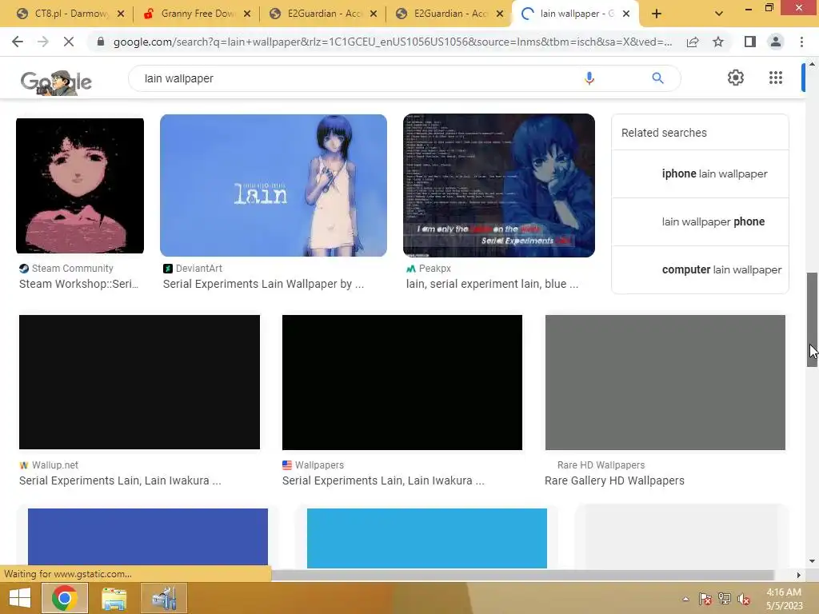
Task: Open Rare Gallery HD Wallpapers link
Action: (614, 480)
